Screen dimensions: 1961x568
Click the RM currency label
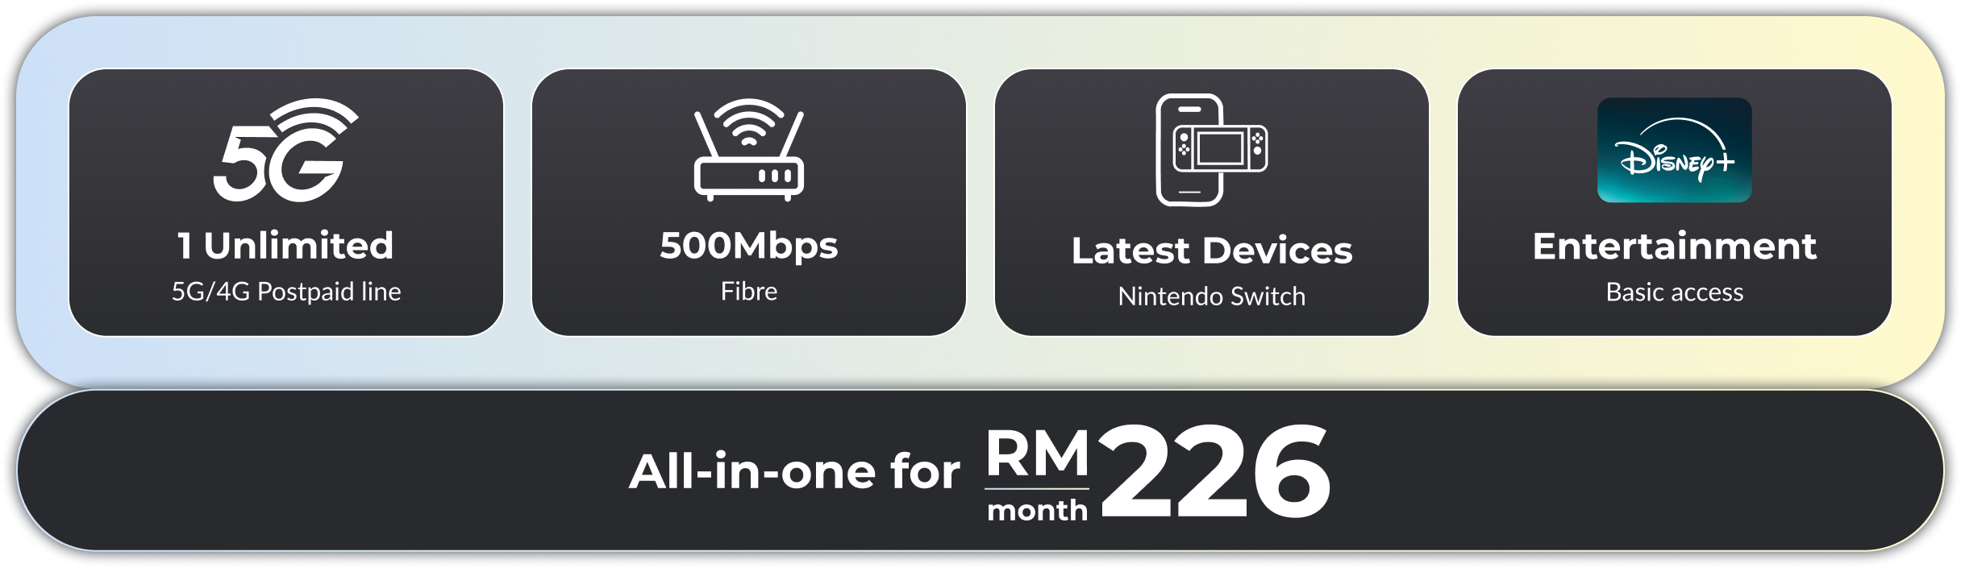1037,454
